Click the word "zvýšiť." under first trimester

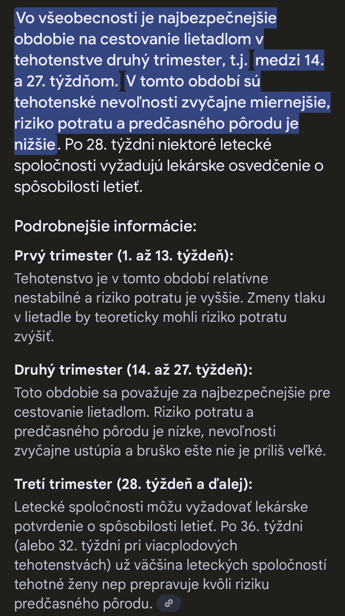34,336
